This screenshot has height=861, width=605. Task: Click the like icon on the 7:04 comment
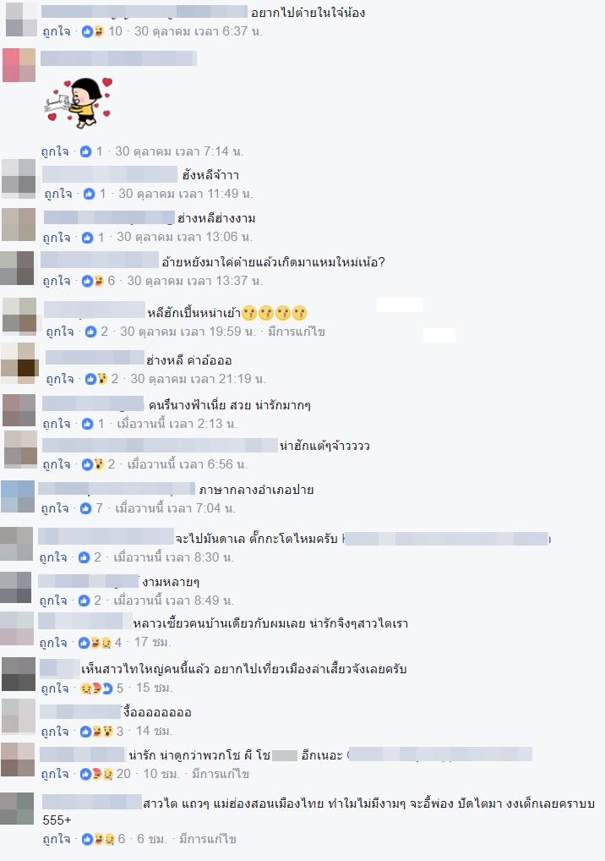[x=85, y=508]
